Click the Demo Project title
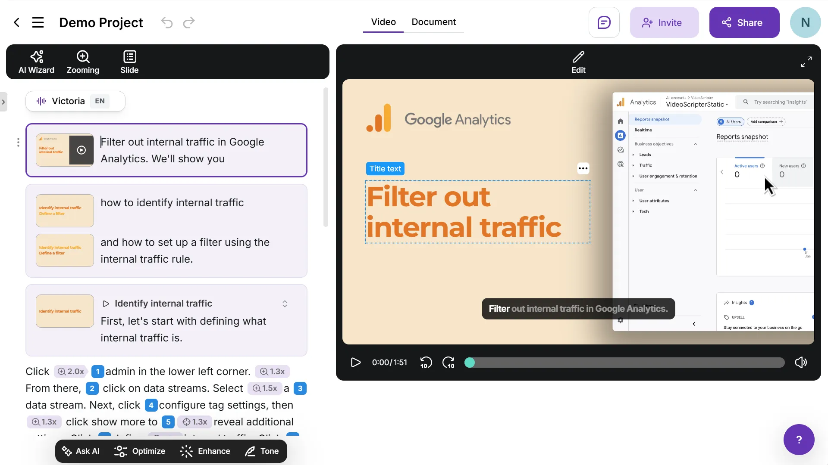The width and height of the screenshot is (828, 465). pos(101,22)
